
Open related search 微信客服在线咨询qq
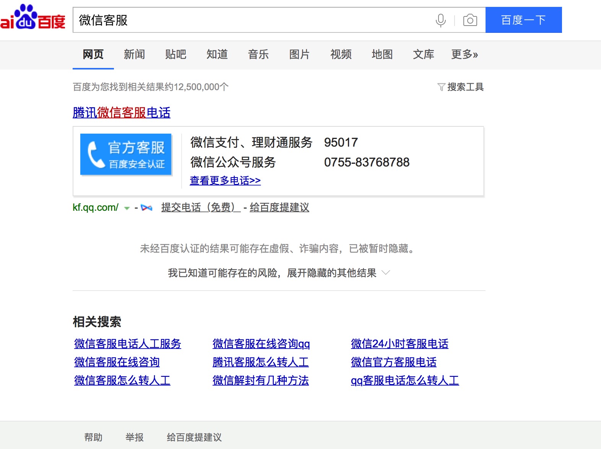pyautogui.click(x=261, y=344)
